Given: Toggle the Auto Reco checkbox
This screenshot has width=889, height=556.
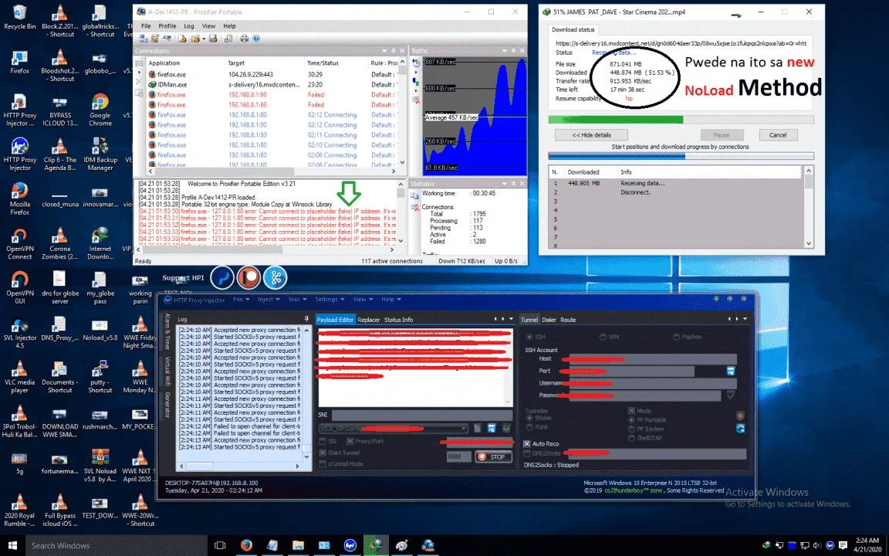Looking at the screenshot, I should click(x=527, y=444).
